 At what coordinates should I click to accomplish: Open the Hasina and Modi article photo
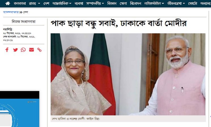pyautogui.click(x=128, y=74)
